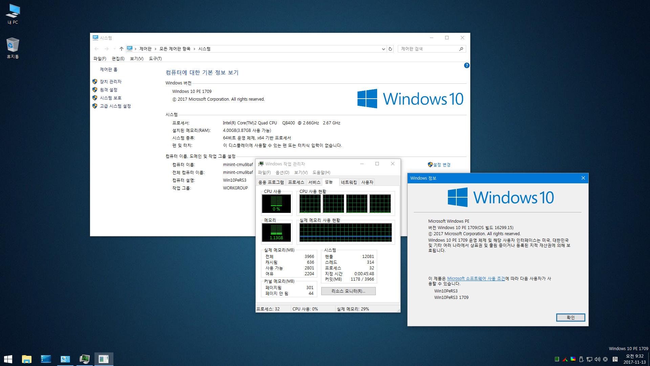Screen dimensions: 650x366
Task: Click the safely remove USB tray icon
Action: pyautogui.click(x=581, y=359)
